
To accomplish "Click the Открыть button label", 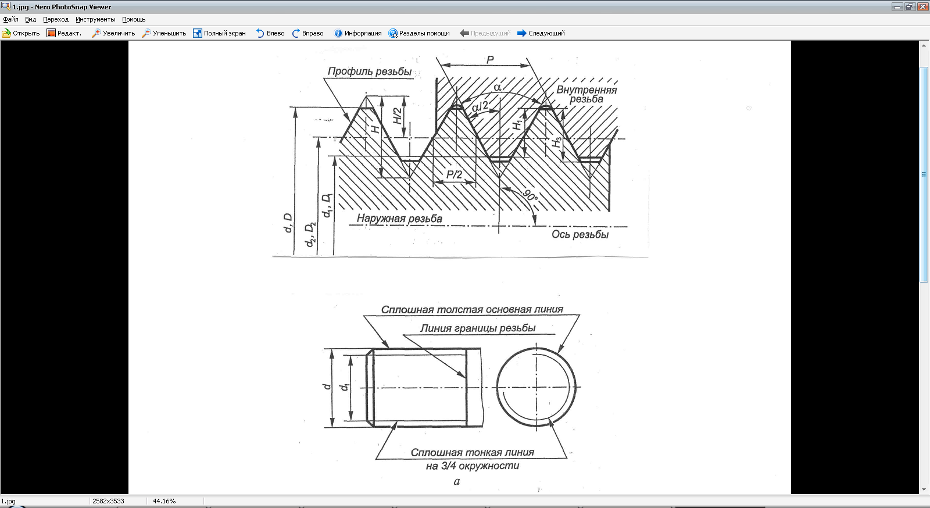I will click(x=26, y=33).
